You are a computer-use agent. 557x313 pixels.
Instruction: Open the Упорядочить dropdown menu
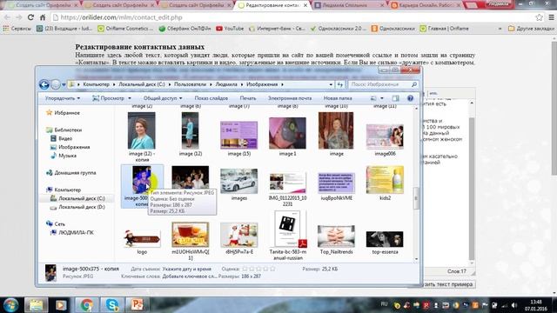[63, 98]
